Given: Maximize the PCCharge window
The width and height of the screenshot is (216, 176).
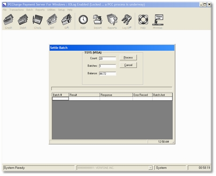Looking at the screenshot, I should (x=205, y=5).
